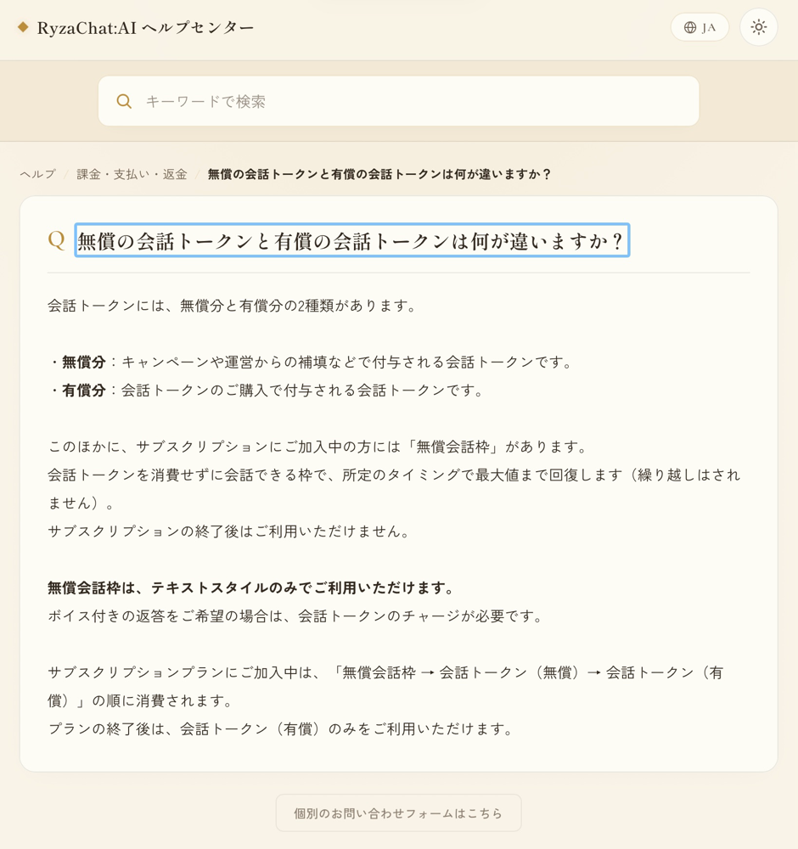The width and height of the screenshot is (798, 849).
Task: Open 個別のお問い合わせフォームはこちら button
Action: point(398,812)
